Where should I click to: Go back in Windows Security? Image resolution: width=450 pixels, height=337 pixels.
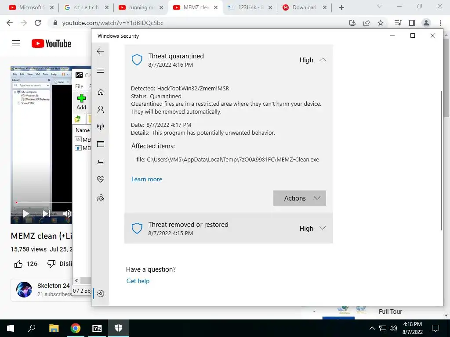coord(100,52)
